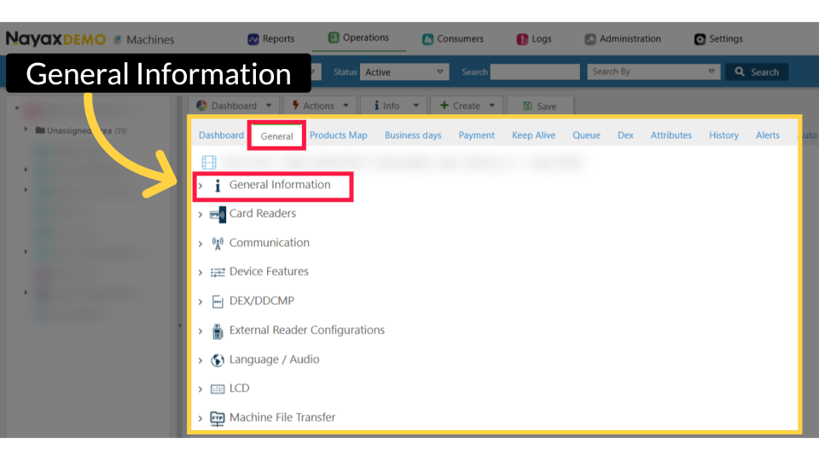Click the Settings gear icon
The width and height of the screenshot is (819, 460).
pos(700,39)
